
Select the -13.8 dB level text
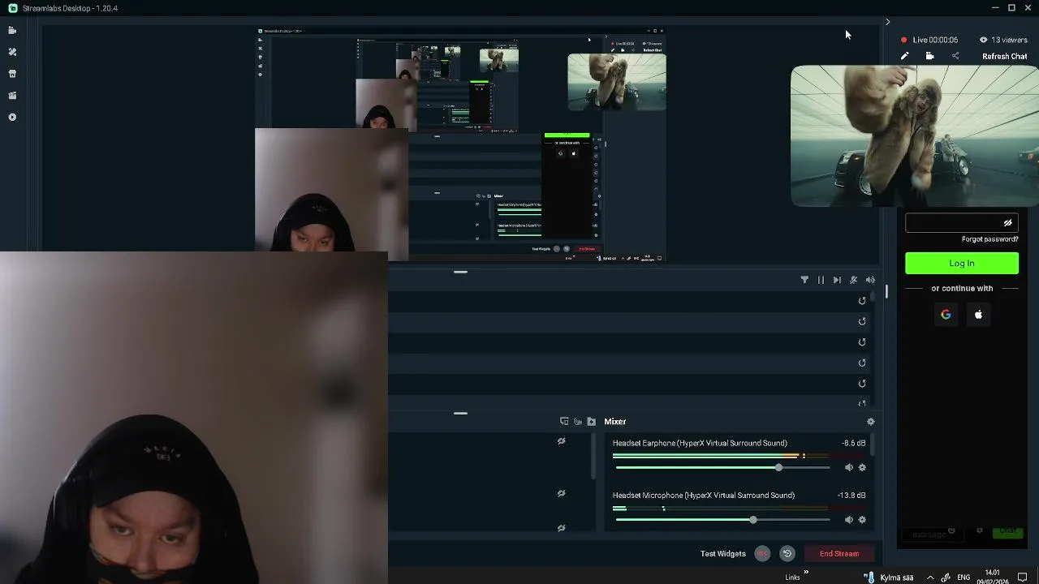point(851,496)
